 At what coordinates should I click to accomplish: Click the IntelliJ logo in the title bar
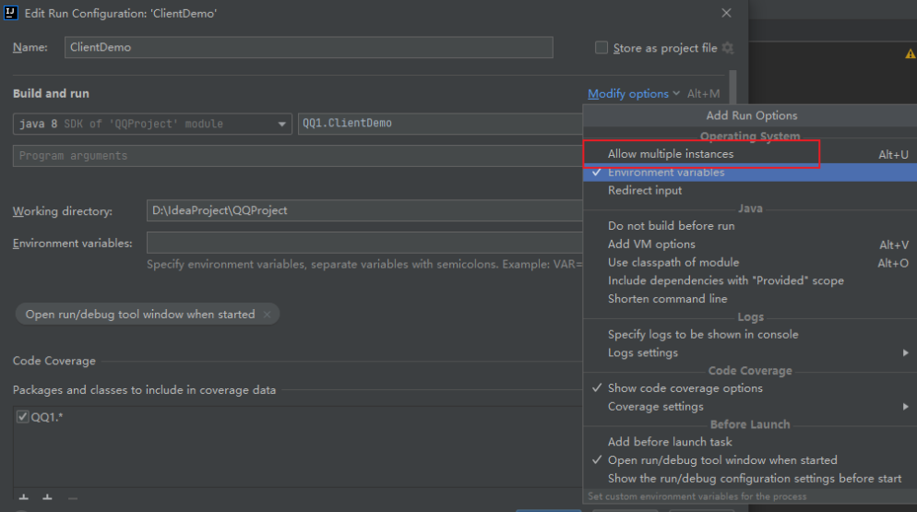coord(12,13)
